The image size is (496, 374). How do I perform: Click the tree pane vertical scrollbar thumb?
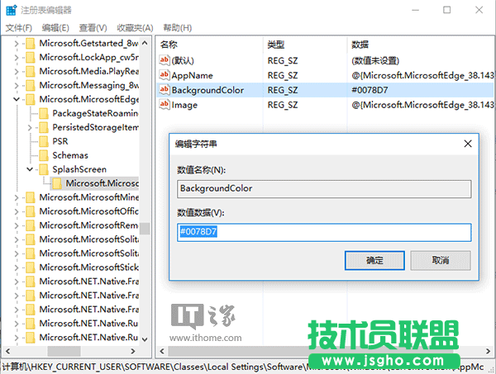145,229
